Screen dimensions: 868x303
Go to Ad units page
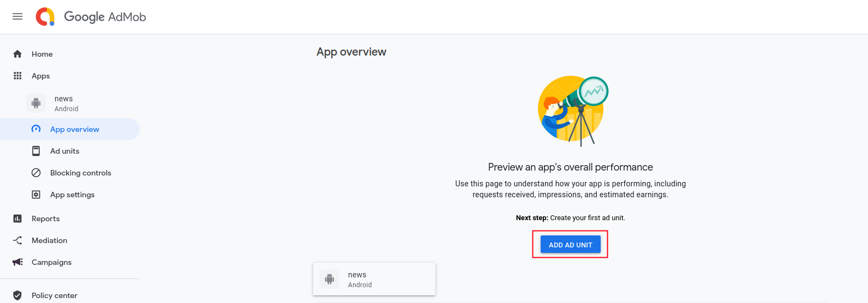tap(64, 151)
